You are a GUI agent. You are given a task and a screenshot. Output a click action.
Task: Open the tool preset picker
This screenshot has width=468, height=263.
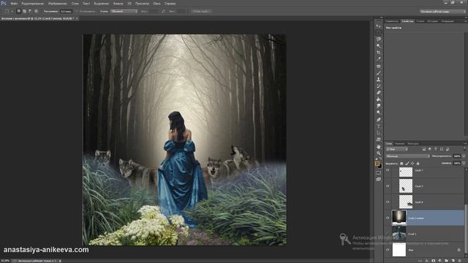coord(8,11)
